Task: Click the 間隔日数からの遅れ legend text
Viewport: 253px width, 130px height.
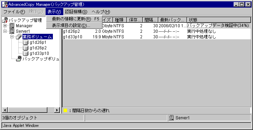Action: point(91,111)
